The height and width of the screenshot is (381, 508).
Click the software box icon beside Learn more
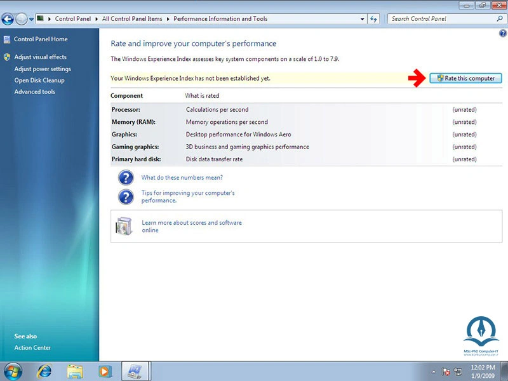click(x=124, y=226)
